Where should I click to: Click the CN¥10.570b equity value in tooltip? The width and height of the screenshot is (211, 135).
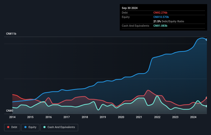(x=161, y=17)
